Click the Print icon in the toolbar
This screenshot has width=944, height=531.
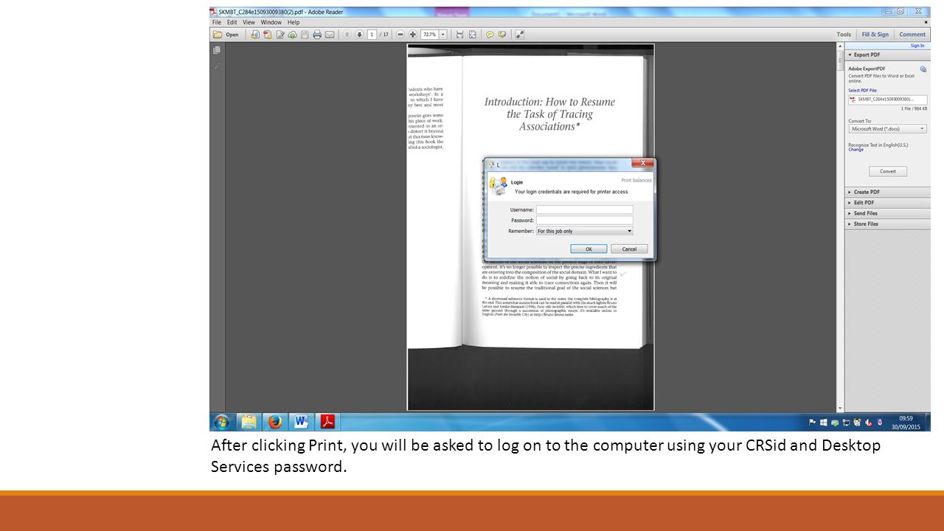coord(317,35)
